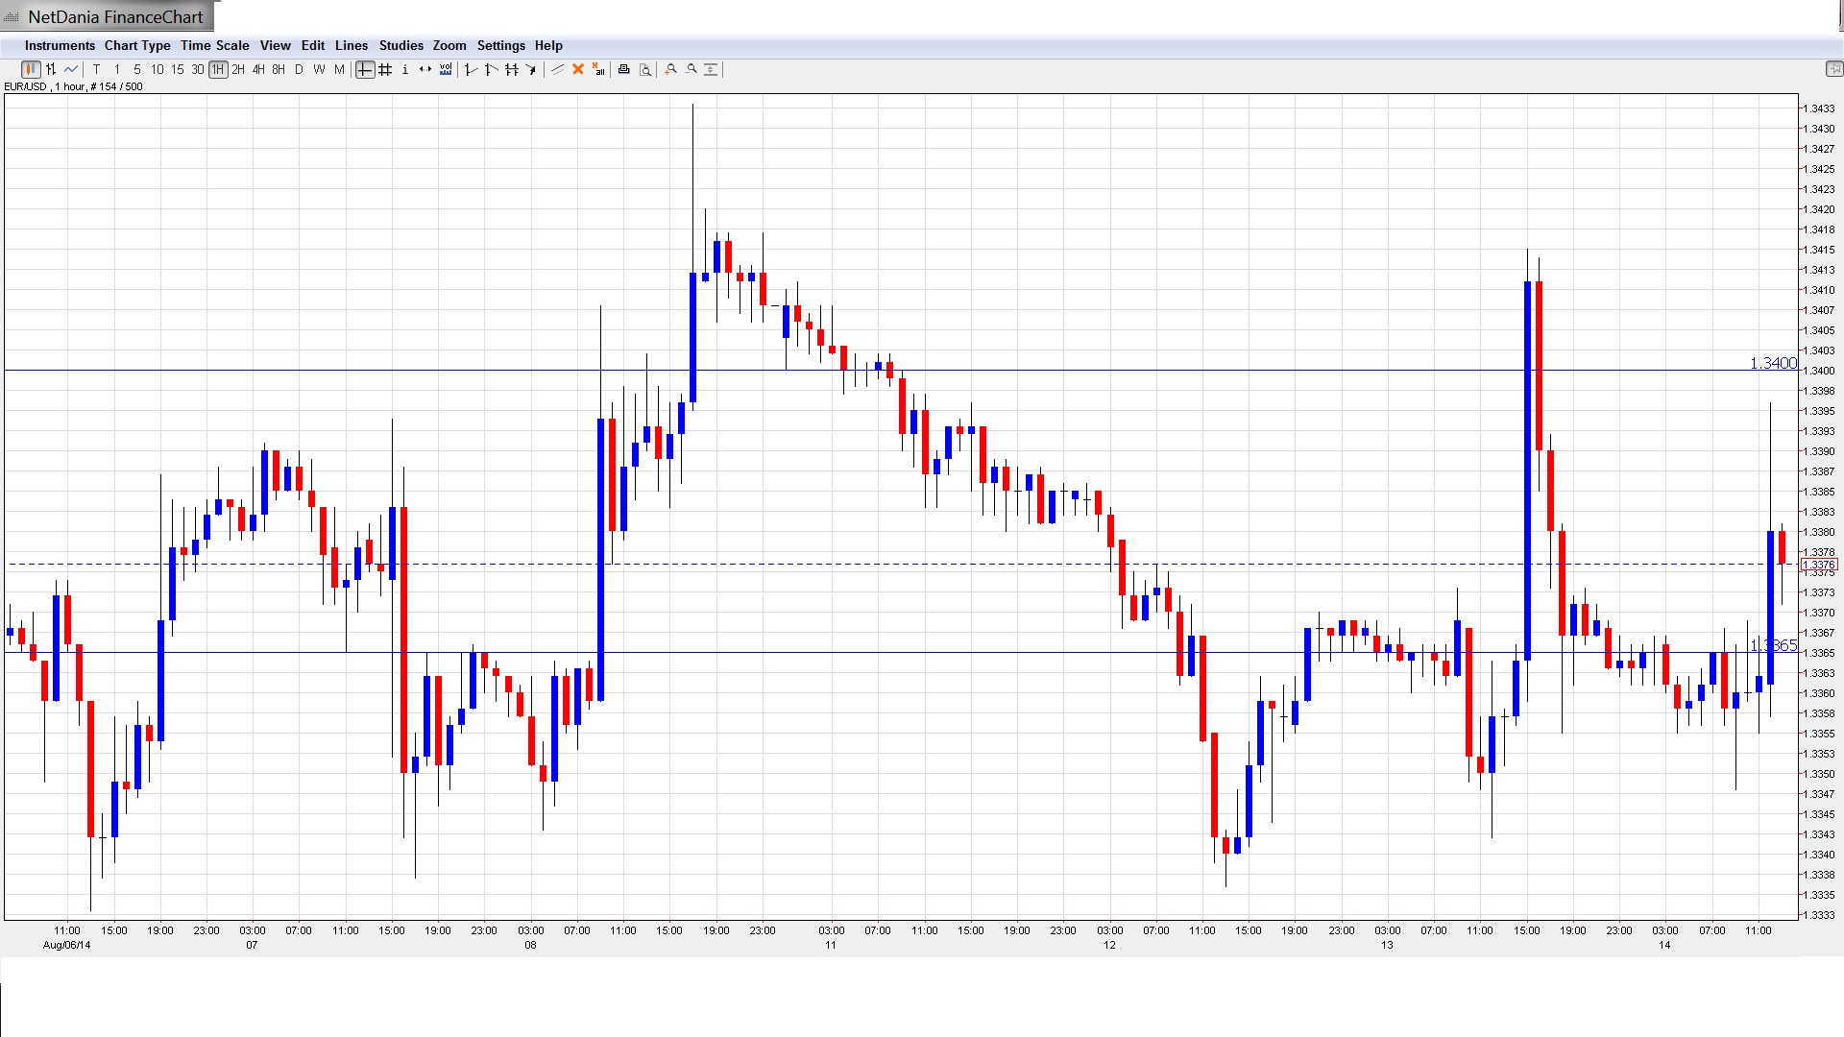Open the Help menu
The image size is (1844, 1037).
(x=548, y=45)
